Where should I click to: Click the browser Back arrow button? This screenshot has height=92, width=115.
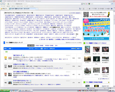click(2, 4)
